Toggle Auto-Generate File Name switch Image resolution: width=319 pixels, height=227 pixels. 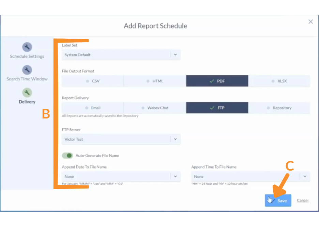coord(67,156)
